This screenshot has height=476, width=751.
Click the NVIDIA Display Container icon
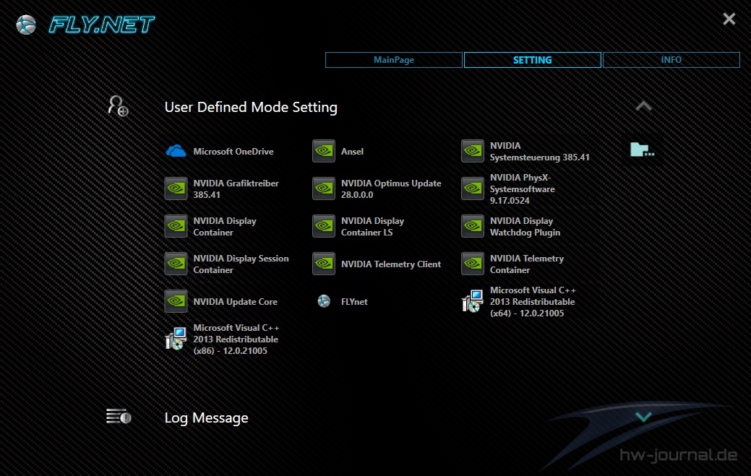pos(176,226)
